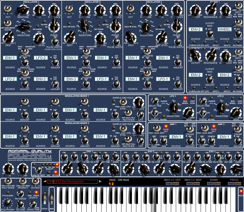Open Oscillator 3 FM source LFO-1 selector
The image size is (244, 212).
(163, 79)
